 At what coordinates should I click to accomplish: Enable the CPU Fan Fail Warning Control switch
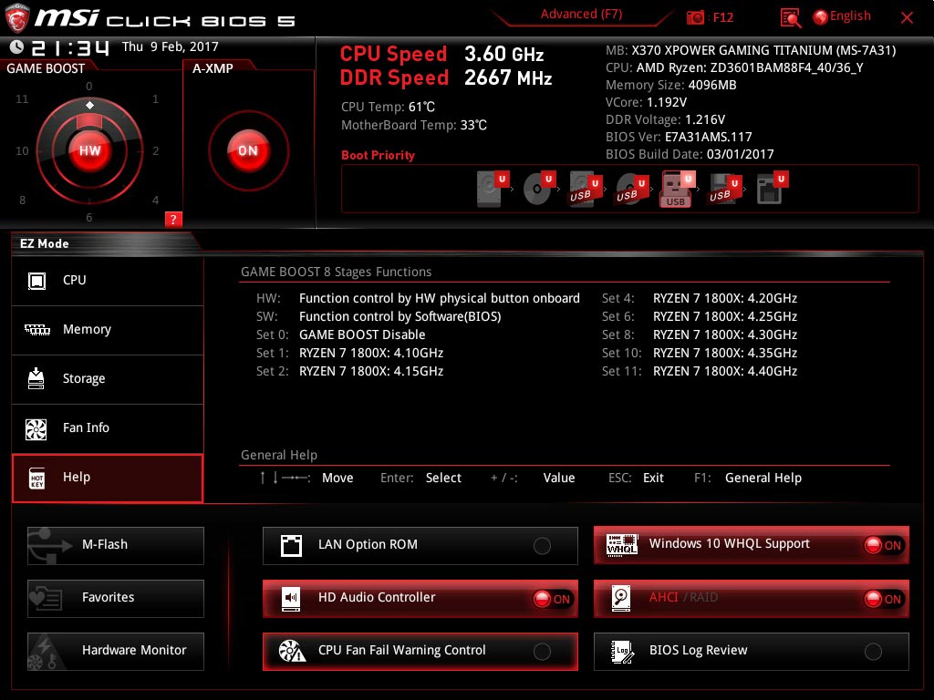(x=542, y=651)
